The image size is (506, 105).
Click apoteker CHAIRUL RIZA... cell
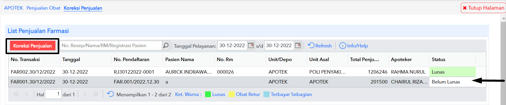[409, 82]
